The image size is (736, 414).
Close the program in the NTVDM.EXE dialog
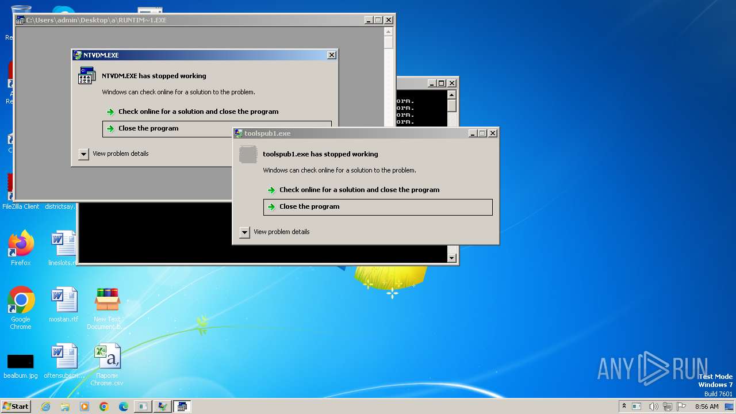167,128
